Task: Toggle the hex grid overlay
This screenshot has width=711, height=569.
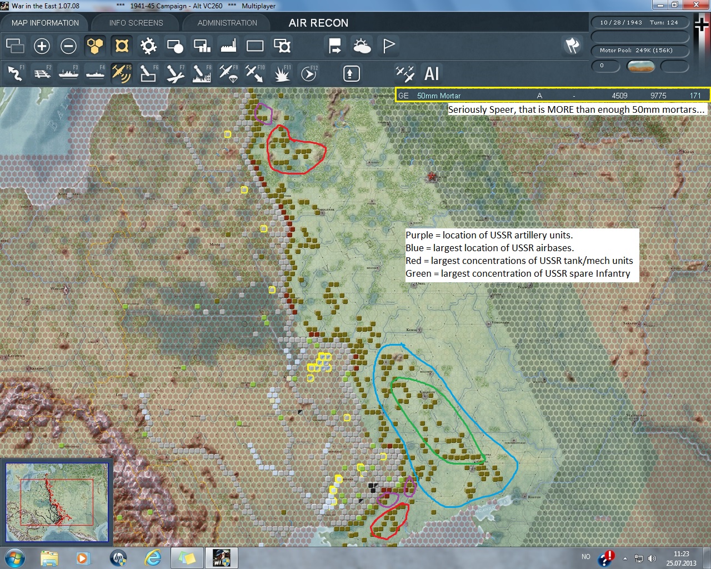Action: 95,46
